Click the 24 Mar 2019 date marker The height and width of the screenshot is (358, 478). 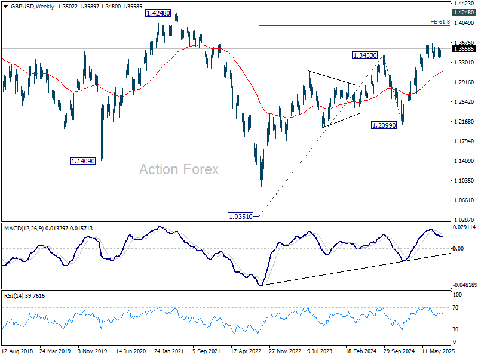pyautogui.click(x=55, y=351)
